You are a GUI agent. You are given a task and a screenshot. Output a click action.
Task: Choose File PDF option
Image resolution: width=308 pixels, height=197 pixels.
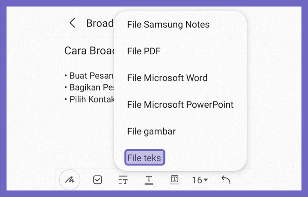[144, 51]
